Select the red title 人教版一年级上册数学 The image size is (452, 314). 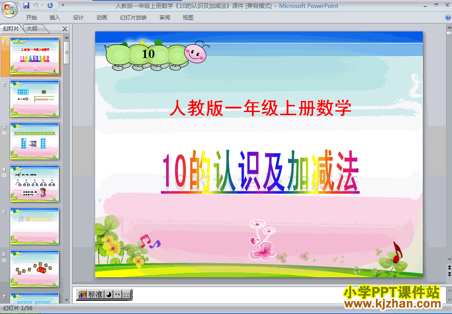[x=260, y=108]
